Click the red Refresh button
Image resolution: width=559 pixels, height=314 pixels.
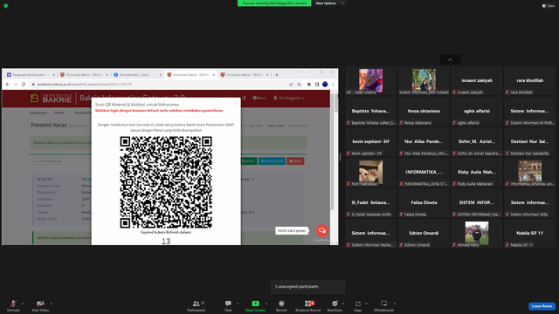pyautogui.click(x=295, y=161)
